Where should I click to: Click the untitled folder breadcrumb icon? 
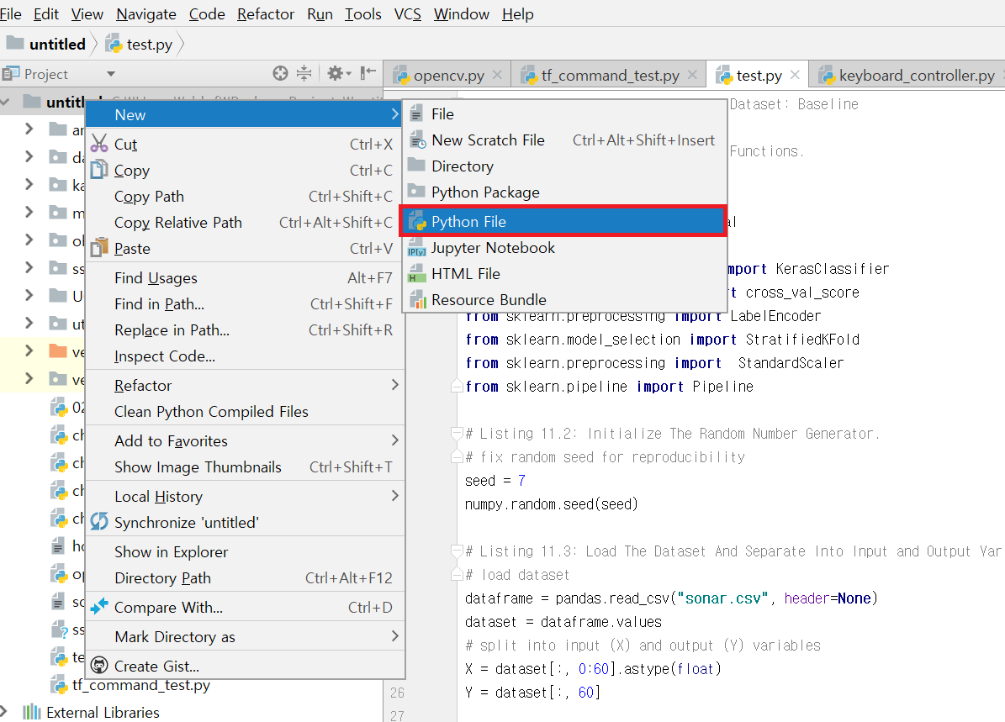(x=15, y=43)
